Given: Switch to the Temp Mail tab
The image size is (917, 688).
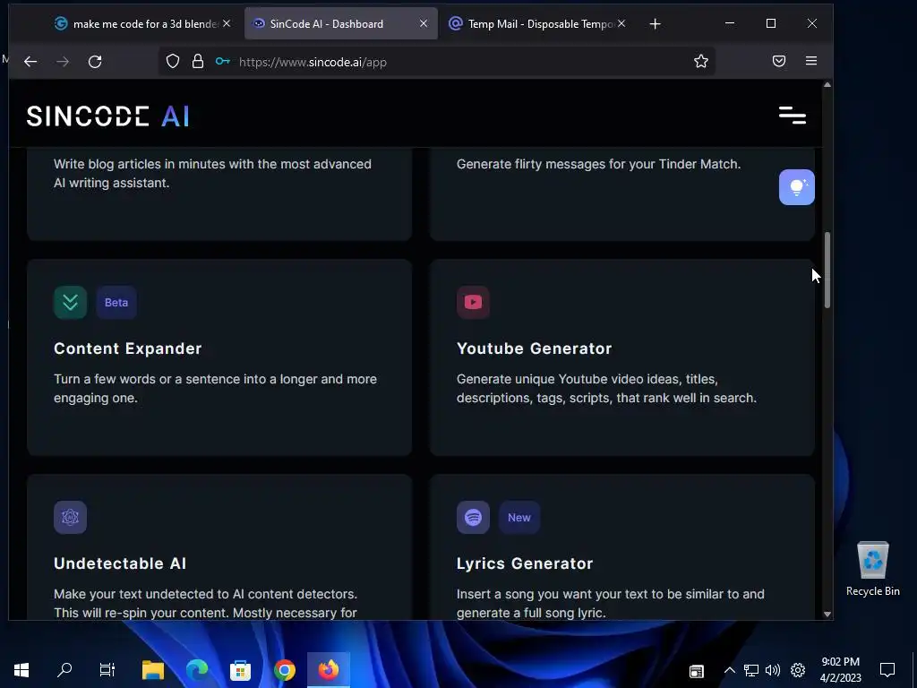Looking at the screenshot, I should (538, 24).
